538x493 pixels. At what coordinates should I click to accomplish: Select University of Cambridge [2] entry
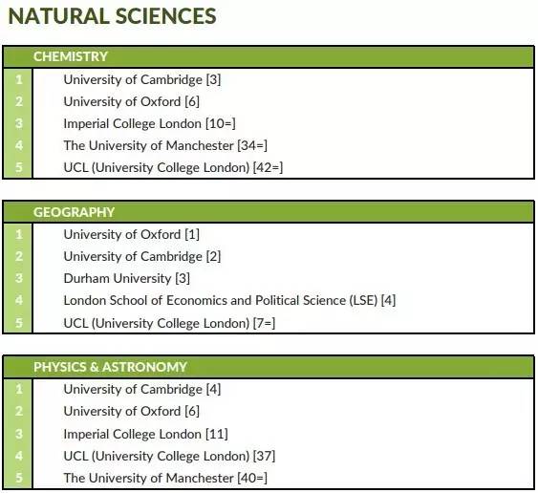[142, 257]
